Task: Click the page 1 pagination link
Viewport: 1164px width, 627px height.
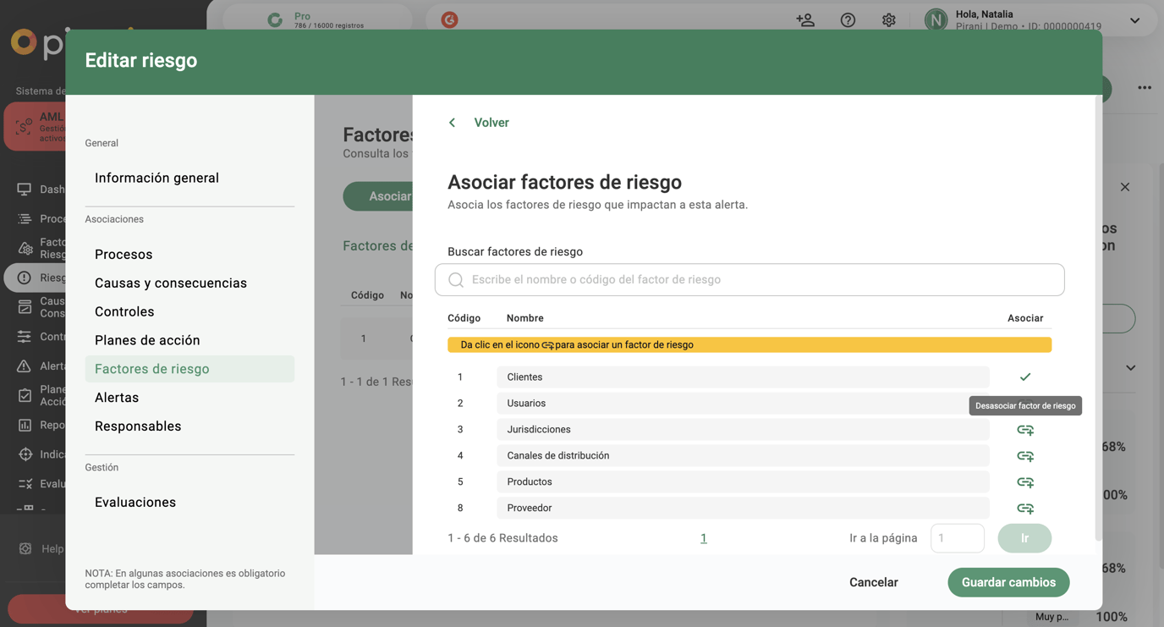Action: (x=704, y=538)
